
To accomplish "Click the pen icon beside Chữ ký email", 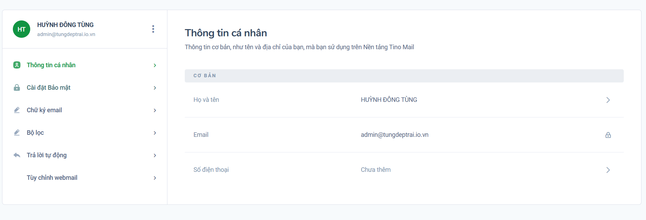I will 17,110.
